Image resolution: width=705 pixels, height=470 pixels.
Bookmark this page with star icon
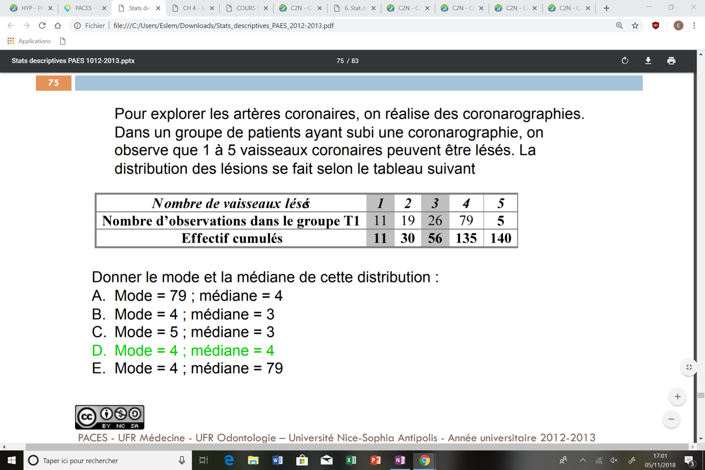click(635, 25)
